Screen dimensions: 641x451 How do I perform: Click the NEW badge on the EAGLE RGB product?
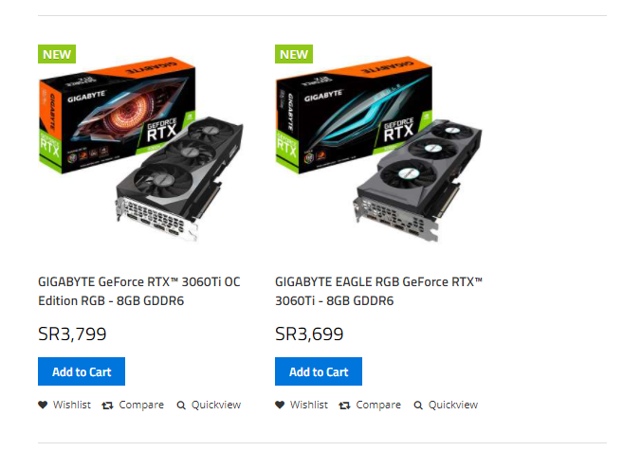tap(294, 54)
